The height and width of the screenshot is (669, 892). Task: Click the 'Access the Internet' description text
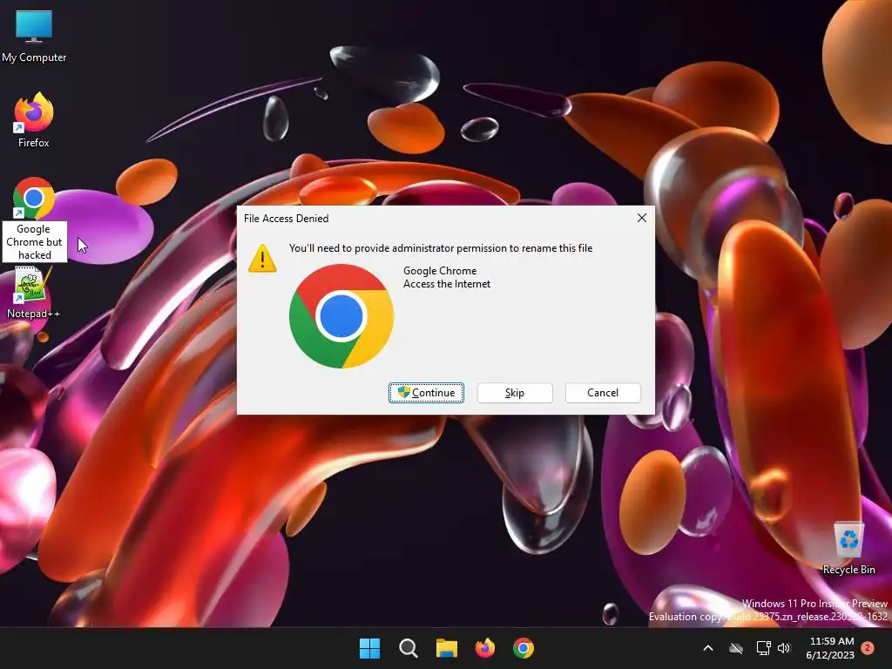coord(447,284)
